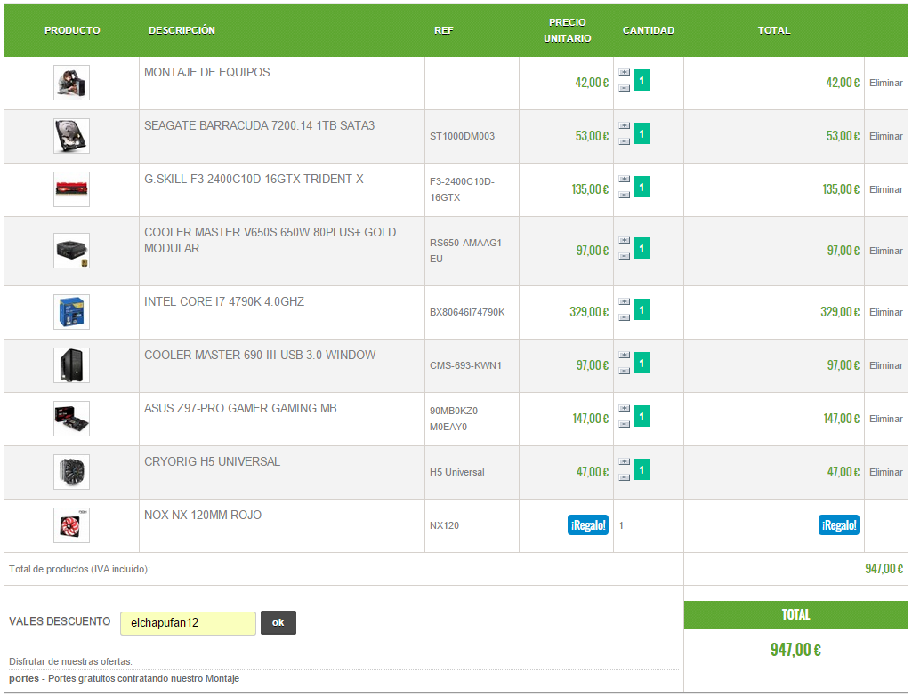Open COOLER MASTER 690 III USB 3.0 link
The height and width of the screenshot is (696, 912).
[x=260, y=356]
